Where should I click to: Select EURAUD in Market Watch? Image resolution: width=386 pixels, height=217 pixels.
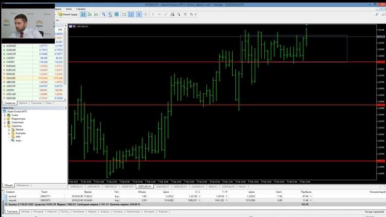pos(33,66)
